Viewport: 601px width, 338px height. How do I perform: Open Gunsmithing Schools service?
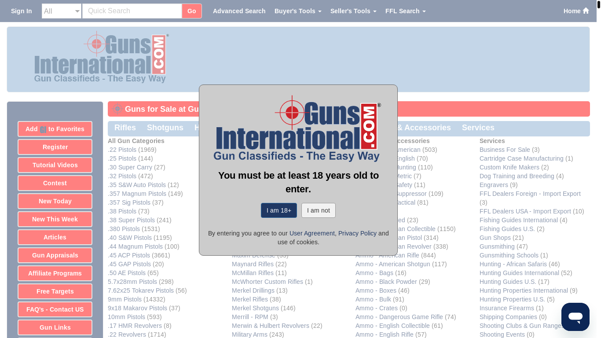509,255
